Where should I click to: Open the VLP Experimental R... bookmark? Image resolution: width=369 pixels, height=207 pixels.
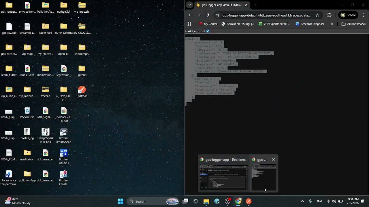[274, 24]
